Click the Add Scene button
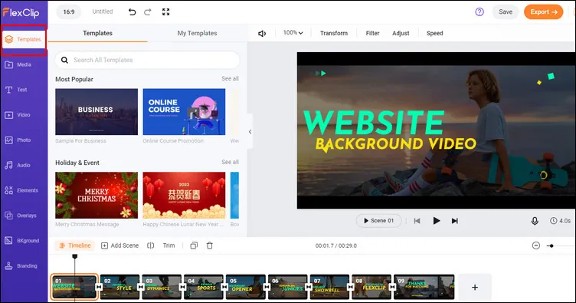Image resolution: width=576 pixels, height=303 pixels. point(120,245)
